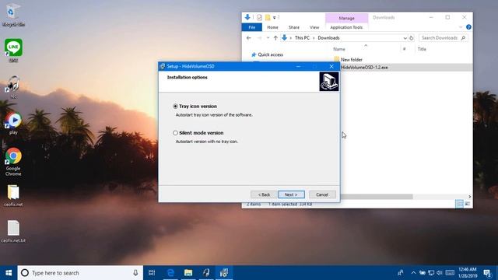Switch to large icons view in Explorer status bar
The height and width of the screenshot is (280, 498).
click(467, 204)
